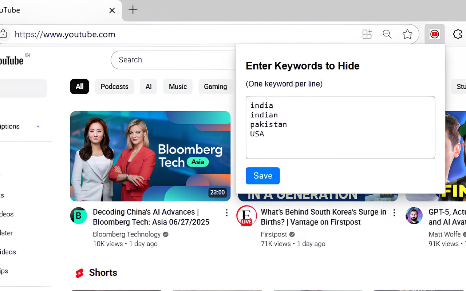Select the AI filter chip
The image size is (466, 291).
[149, 87]
